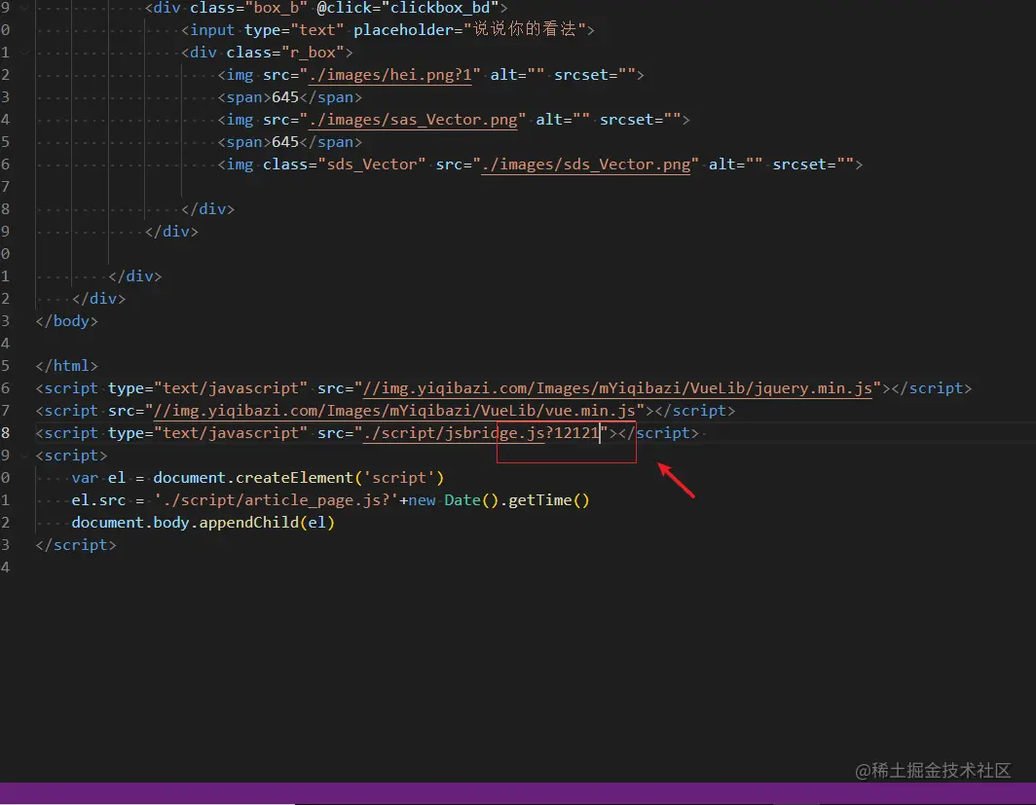The image size is (1036, 805).
Task: Click appendChild(el) in the script
Action: tap(267, 523)
